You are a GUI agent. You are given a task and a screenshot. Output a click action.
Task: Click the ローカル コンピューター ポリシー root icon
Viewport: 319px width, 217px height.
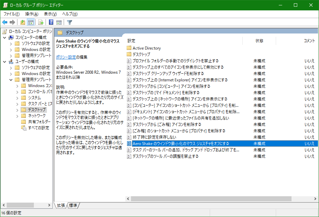(4, 31)
